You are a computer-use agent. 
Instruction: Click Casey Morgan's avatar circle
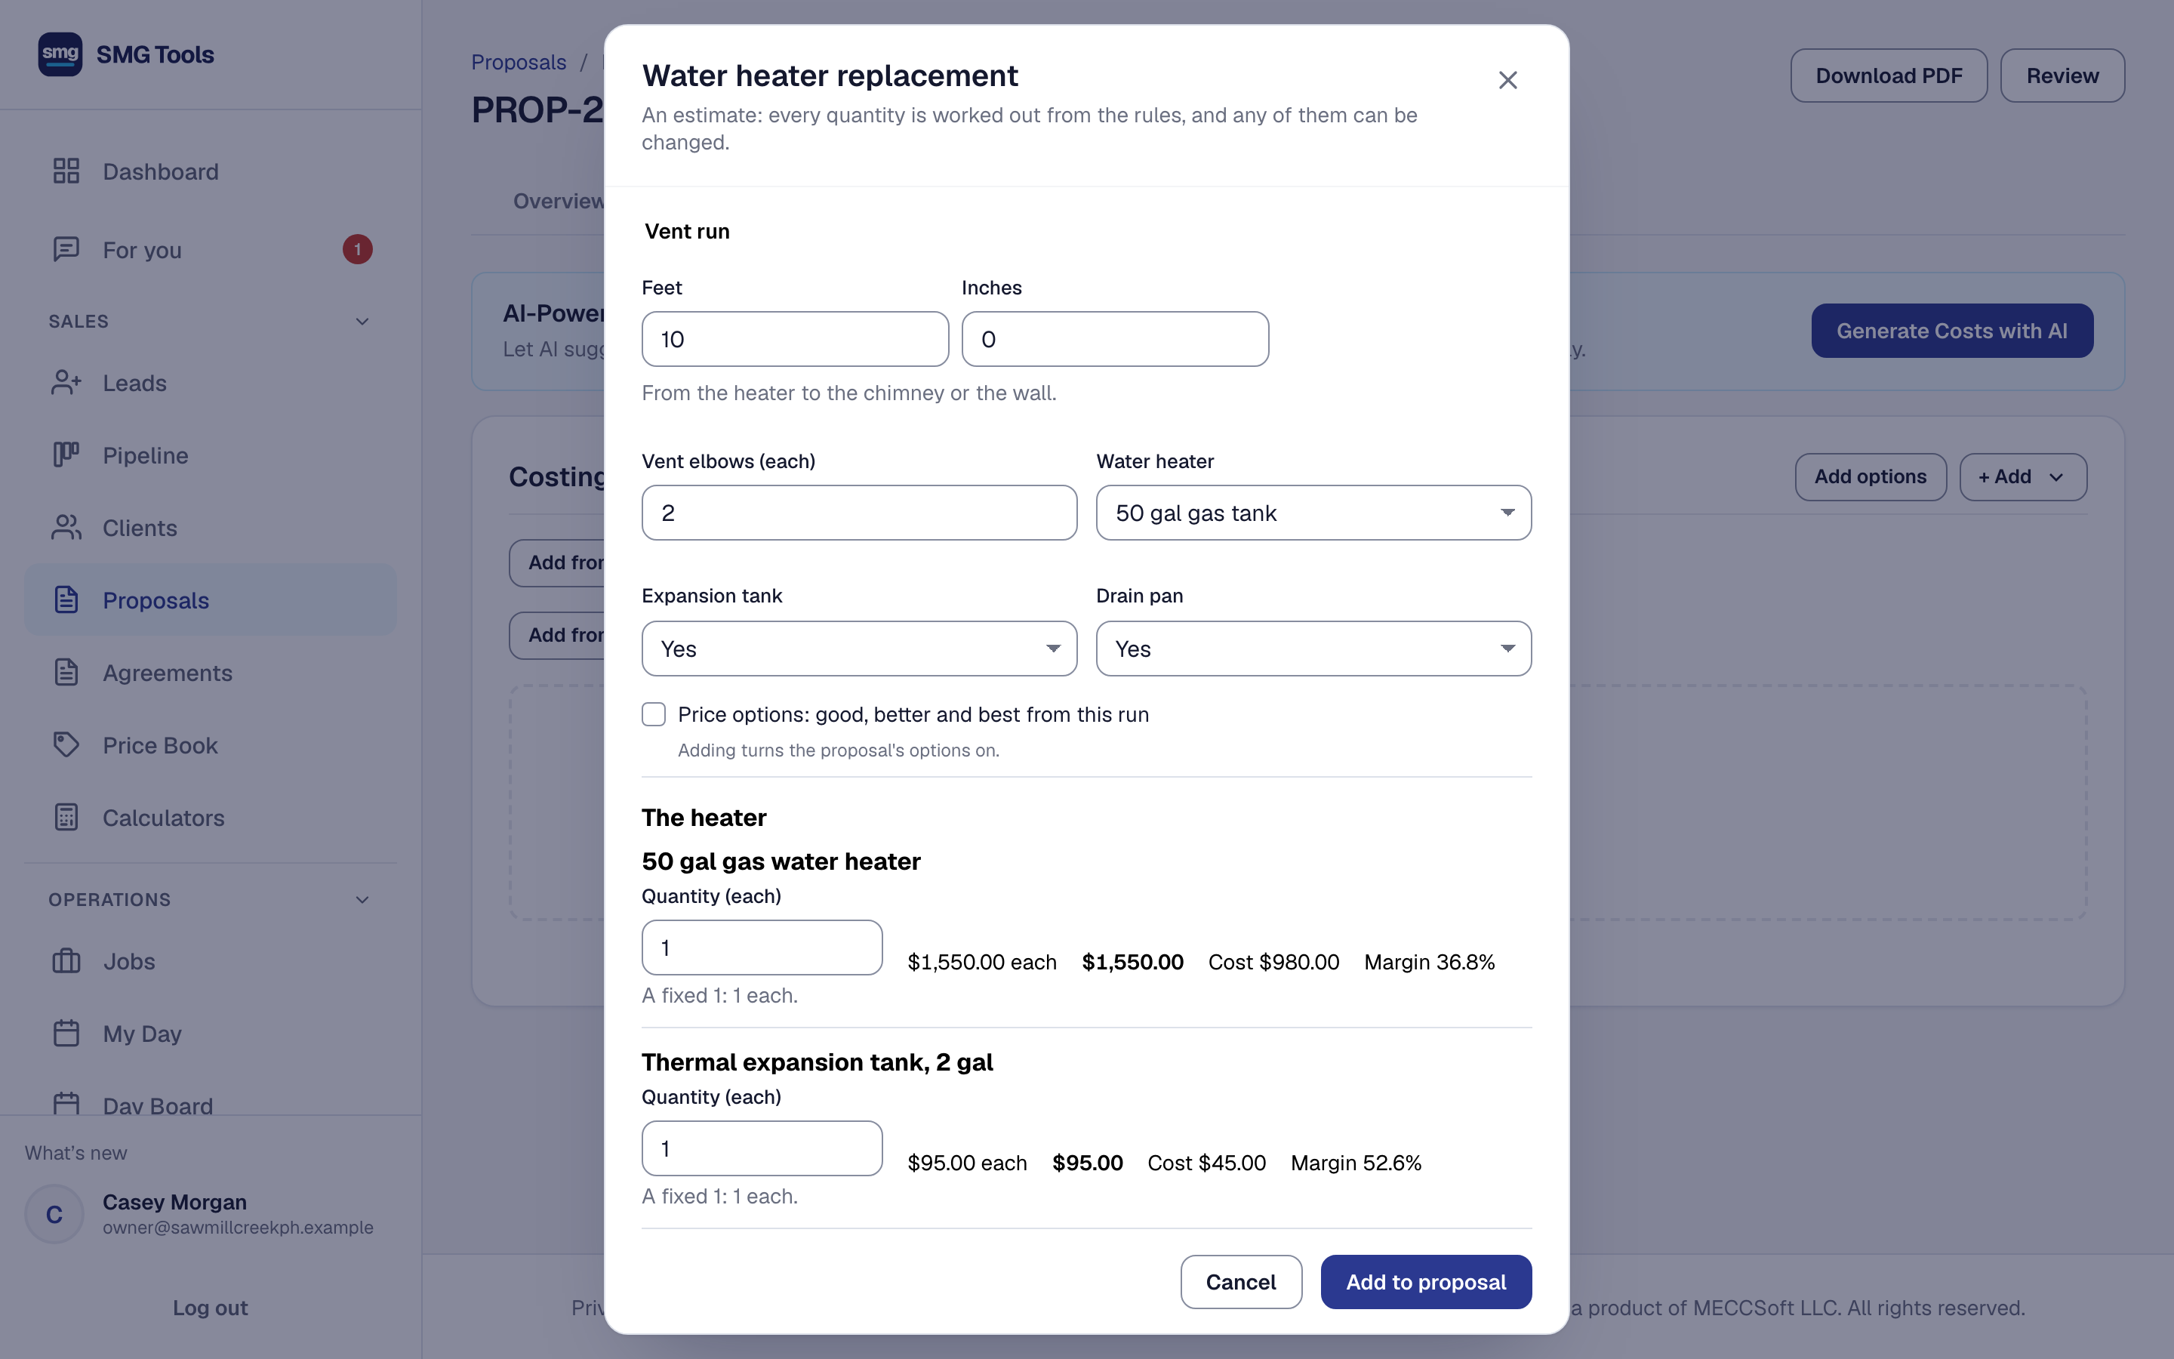54,1214
